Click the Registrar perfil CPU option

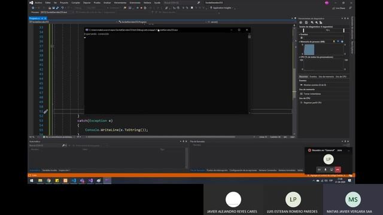(x=312, y=103)
